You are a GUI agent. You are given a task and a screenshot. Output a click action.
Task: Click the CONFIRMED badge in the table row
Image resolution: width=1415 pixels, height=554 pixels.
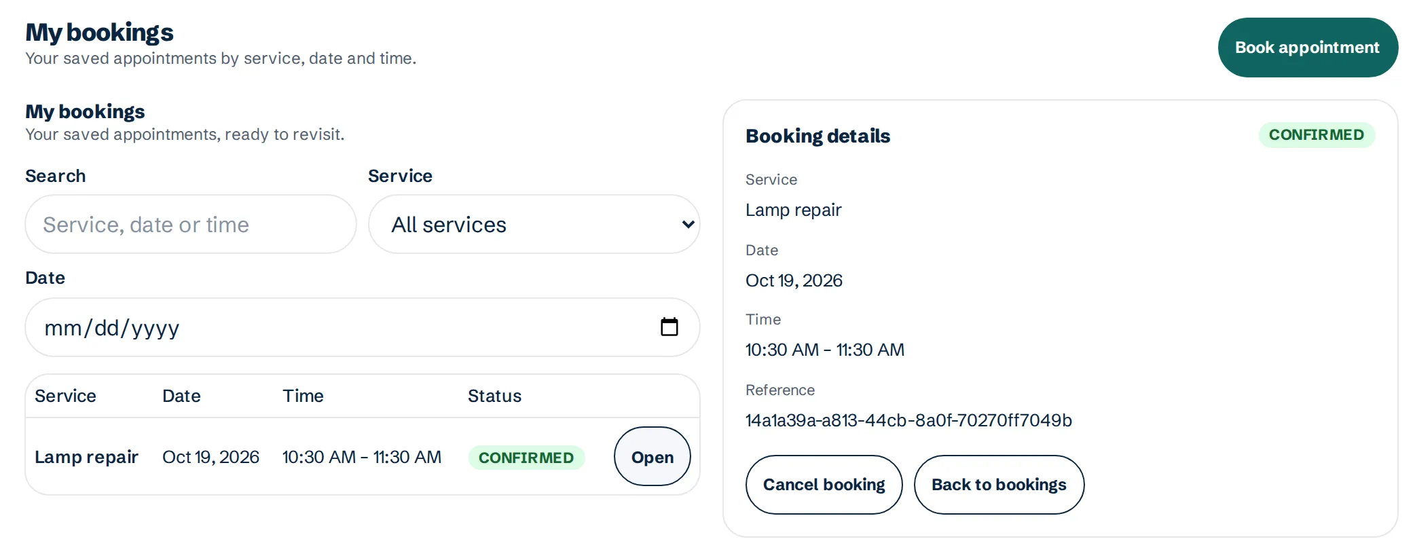click(526, 458)
